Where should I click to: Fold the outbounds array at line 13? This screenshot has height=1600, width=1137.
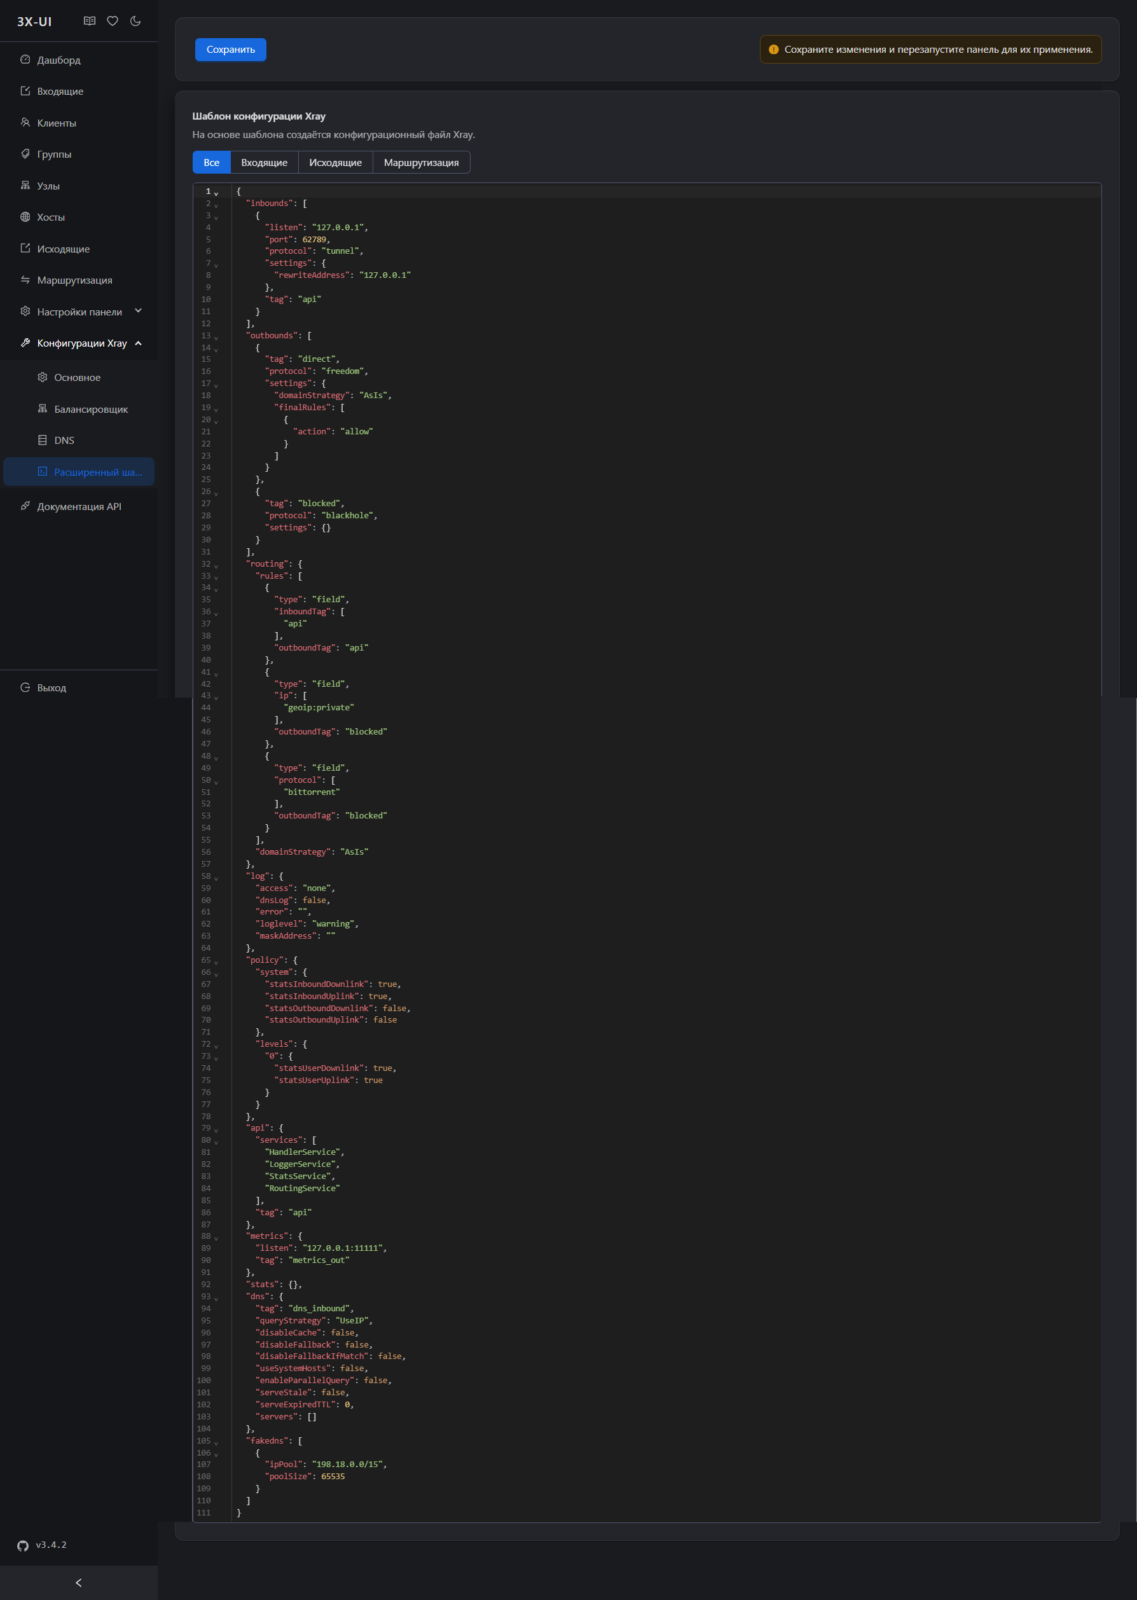[216, 337]
